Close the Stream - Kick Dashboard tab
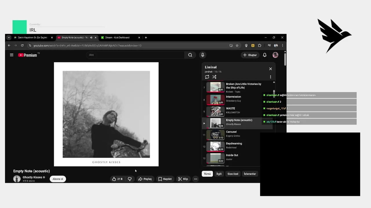 point(139,38)
